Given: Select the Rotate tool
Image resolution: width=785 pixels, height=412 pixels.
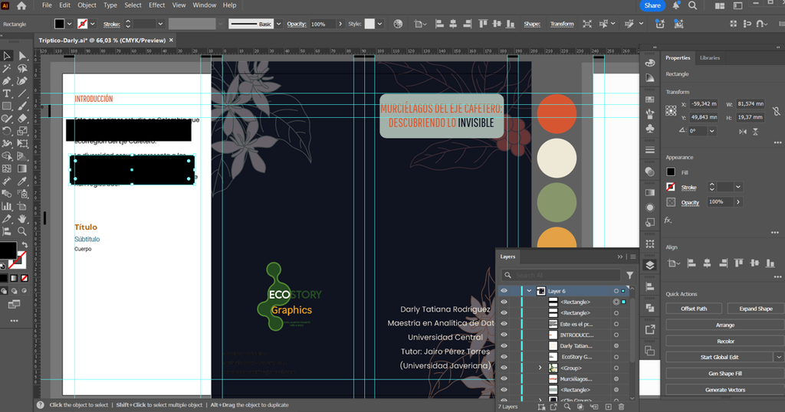Looking at the screenshot, I should [7, 131].
